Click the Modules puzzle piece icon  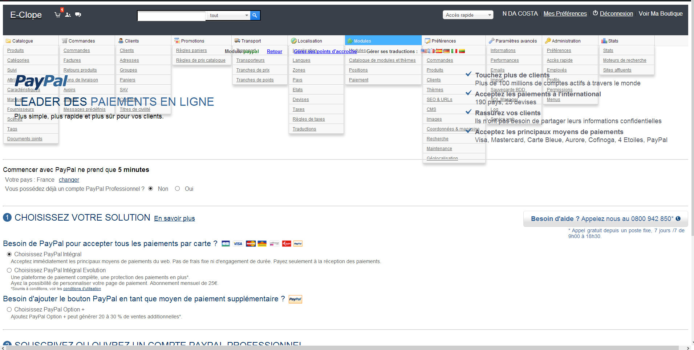350,41
